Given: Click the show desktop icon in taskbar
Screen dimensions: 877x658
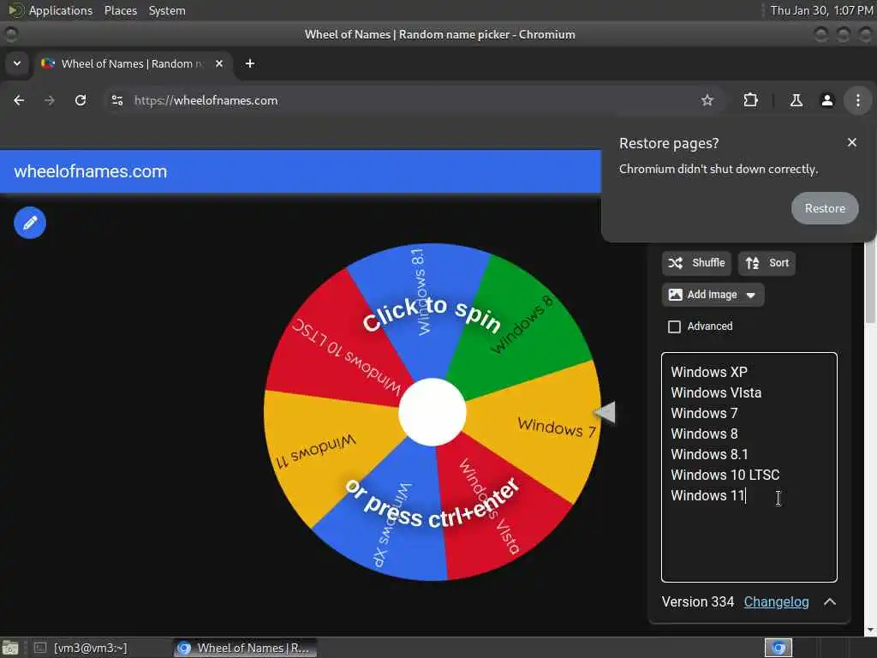Looking at the screenshot, I should [x=10, y=648].
